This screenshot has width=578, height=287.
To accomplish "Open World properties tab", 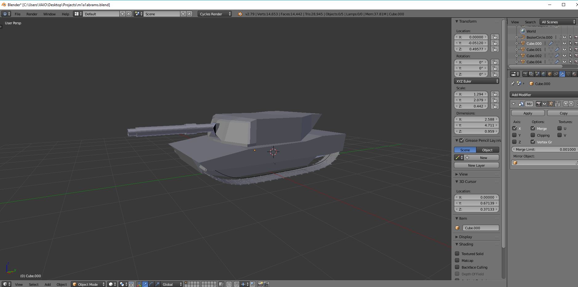I will 544,74.
